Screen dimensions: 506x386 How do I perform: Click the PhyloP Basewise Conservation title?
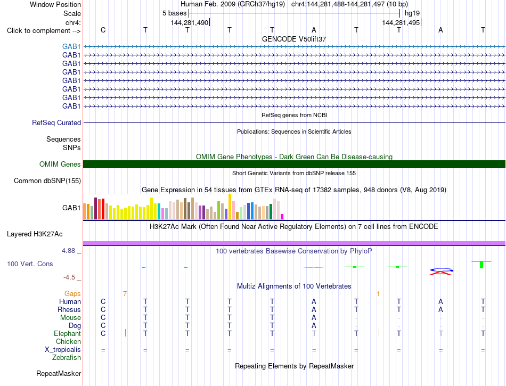coord(294,251)
